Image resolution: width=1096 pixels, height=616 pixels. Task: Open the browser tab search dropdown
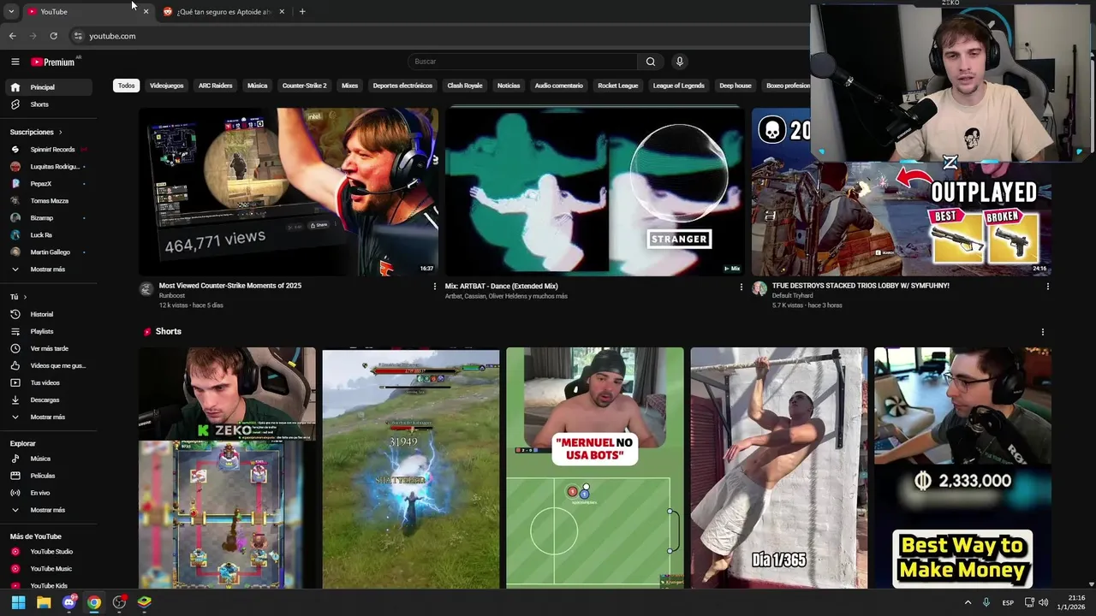[x=10, y=12]
